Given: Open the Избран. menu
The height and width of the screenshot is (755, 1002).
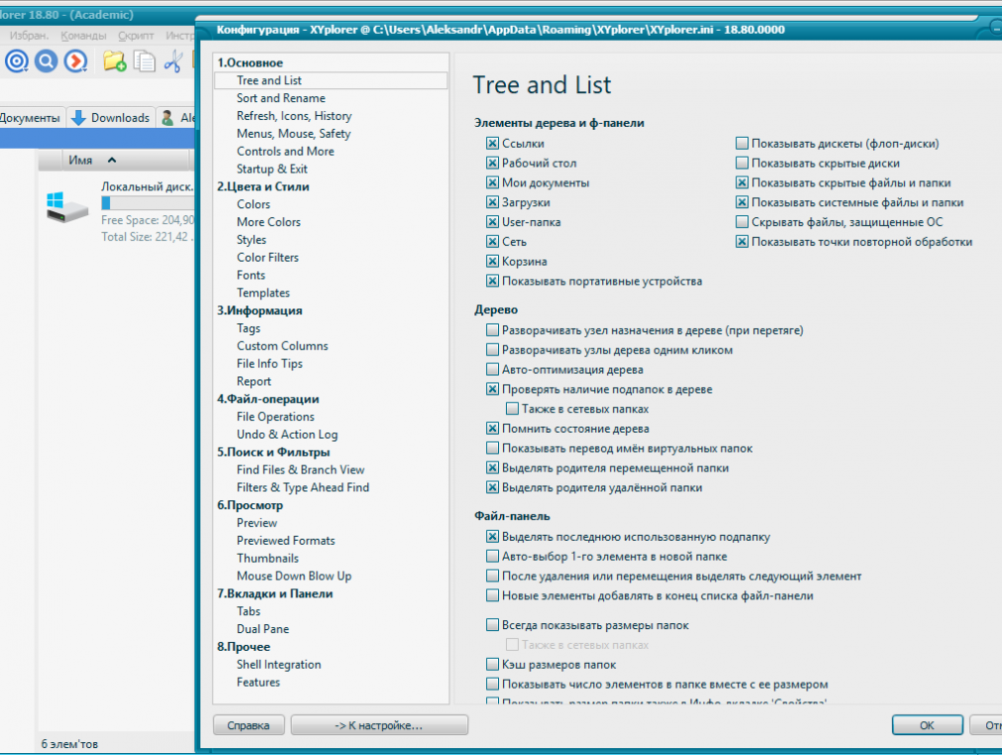Looking at the screenshot, I should (29, 36).
